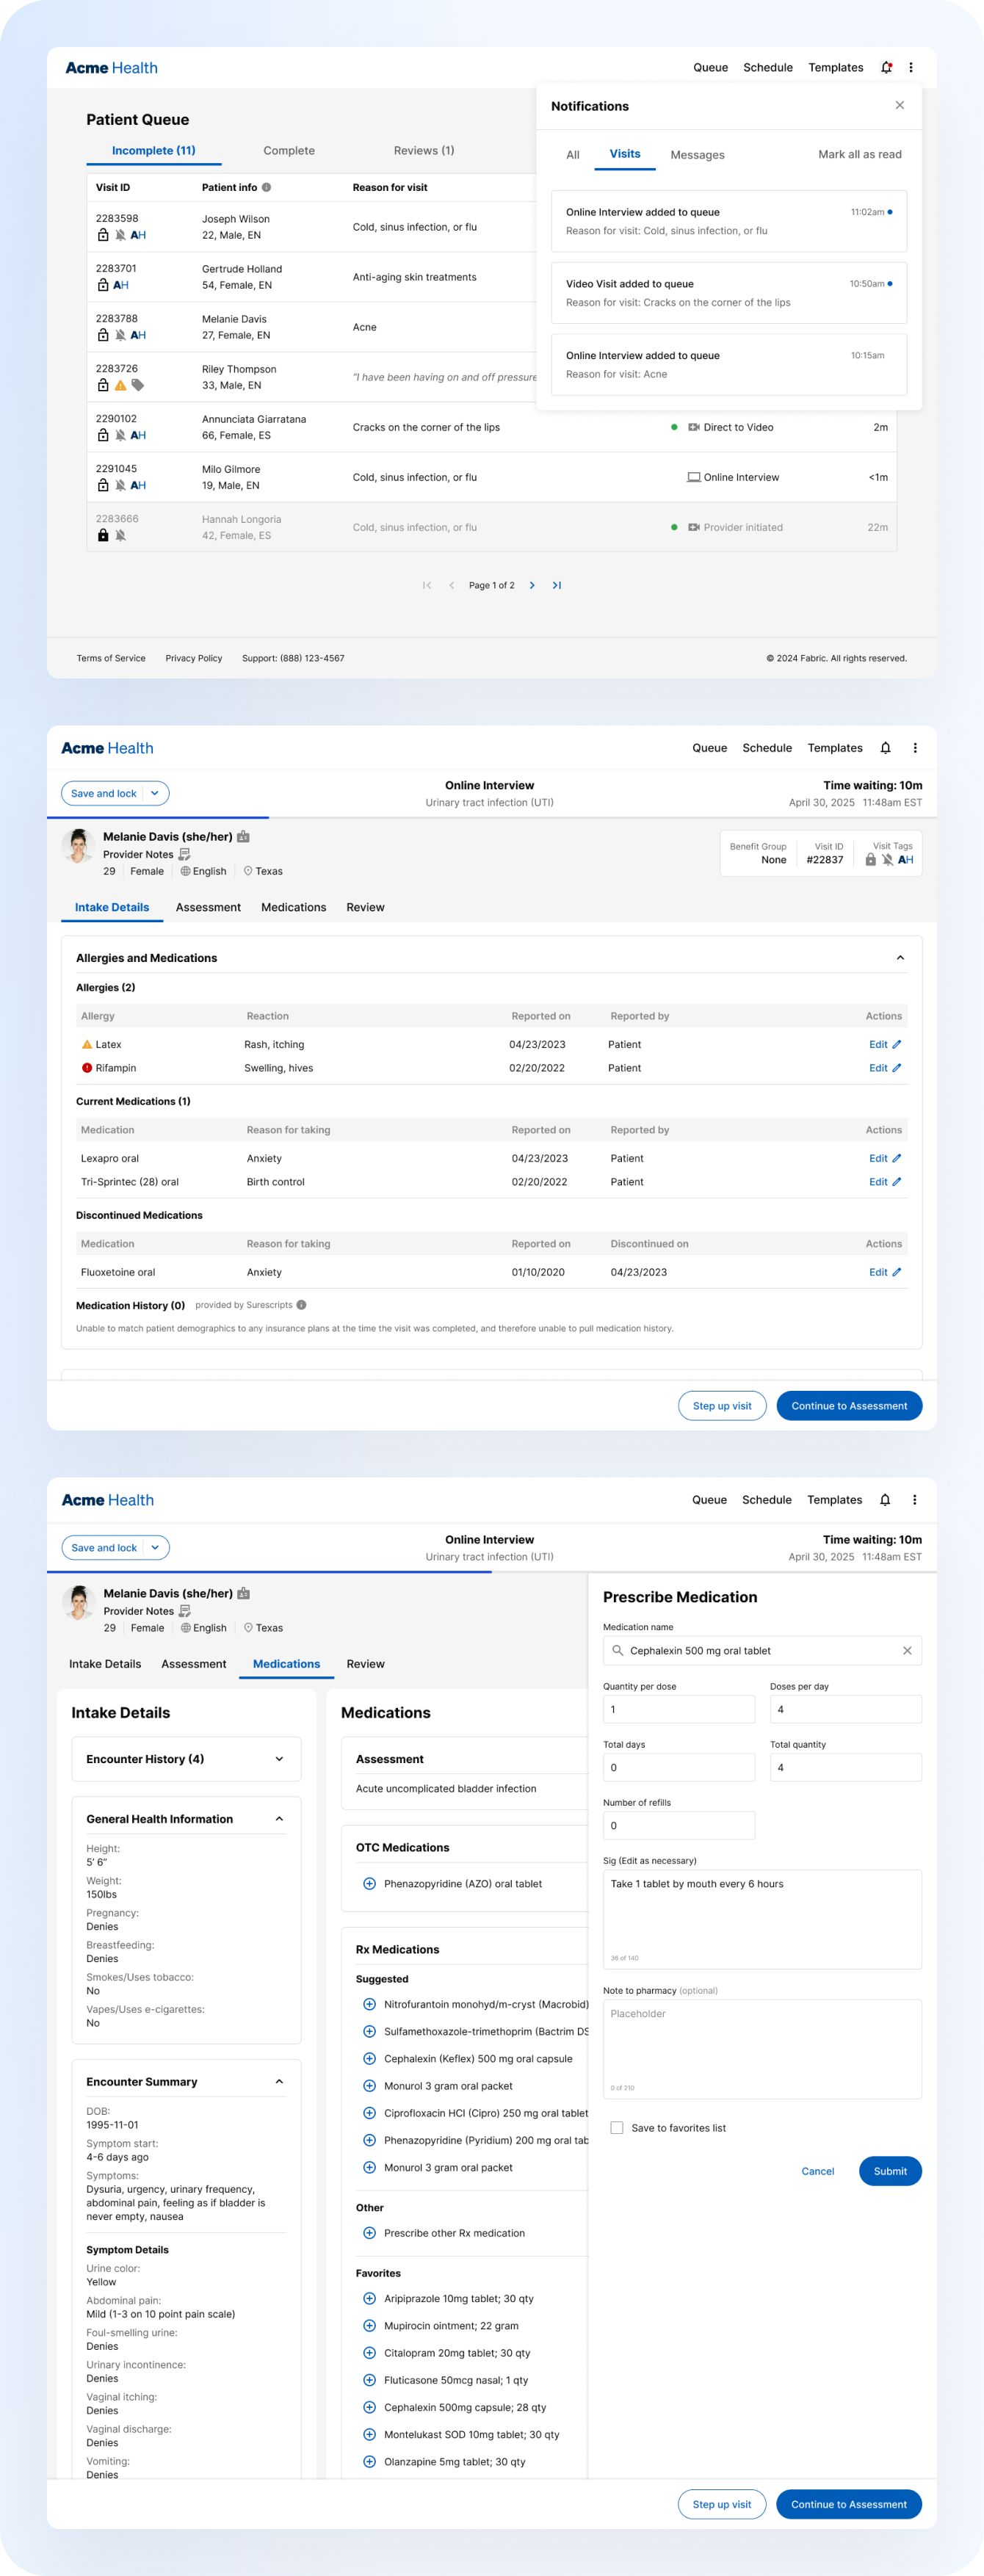984x2576 pixels.
Task: Submit the medication prescription
Action: (x=889, y=2171)
